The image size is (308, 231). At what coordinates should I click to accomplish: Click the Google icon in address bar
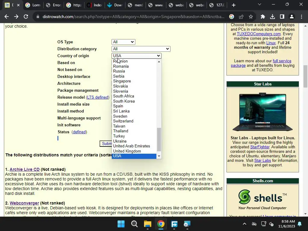coord(232,17)
